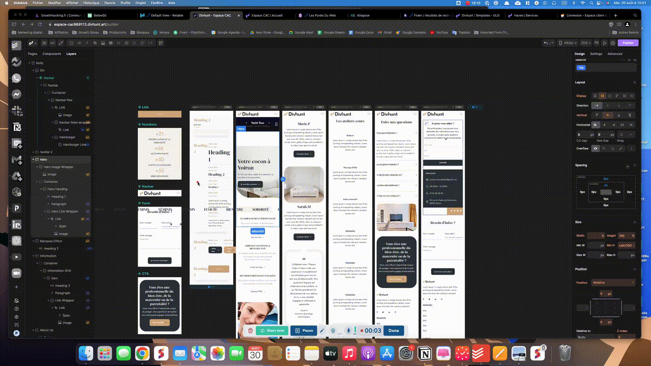Open ChatGPT app in Sidekick sidebar
This screenshot has width=651, height=366.
(17, 241)
